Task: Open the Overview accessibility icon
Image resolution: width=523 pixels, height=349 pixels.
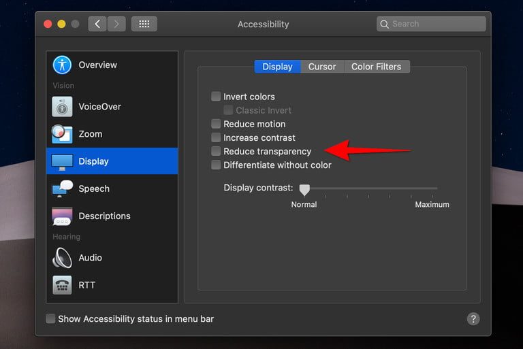Action: 63,65
